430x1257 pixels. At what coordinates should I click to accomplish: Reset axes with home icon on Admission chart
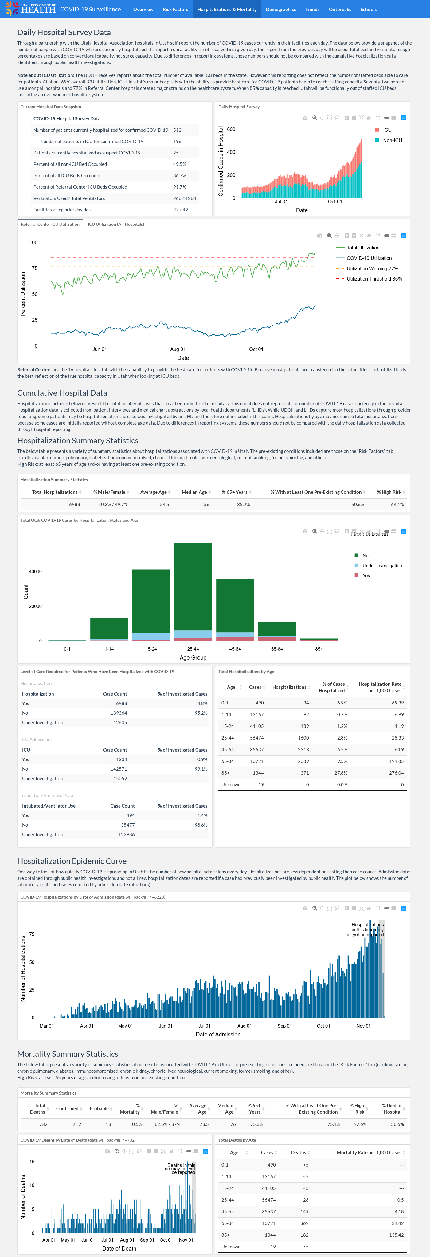(369, 908)
